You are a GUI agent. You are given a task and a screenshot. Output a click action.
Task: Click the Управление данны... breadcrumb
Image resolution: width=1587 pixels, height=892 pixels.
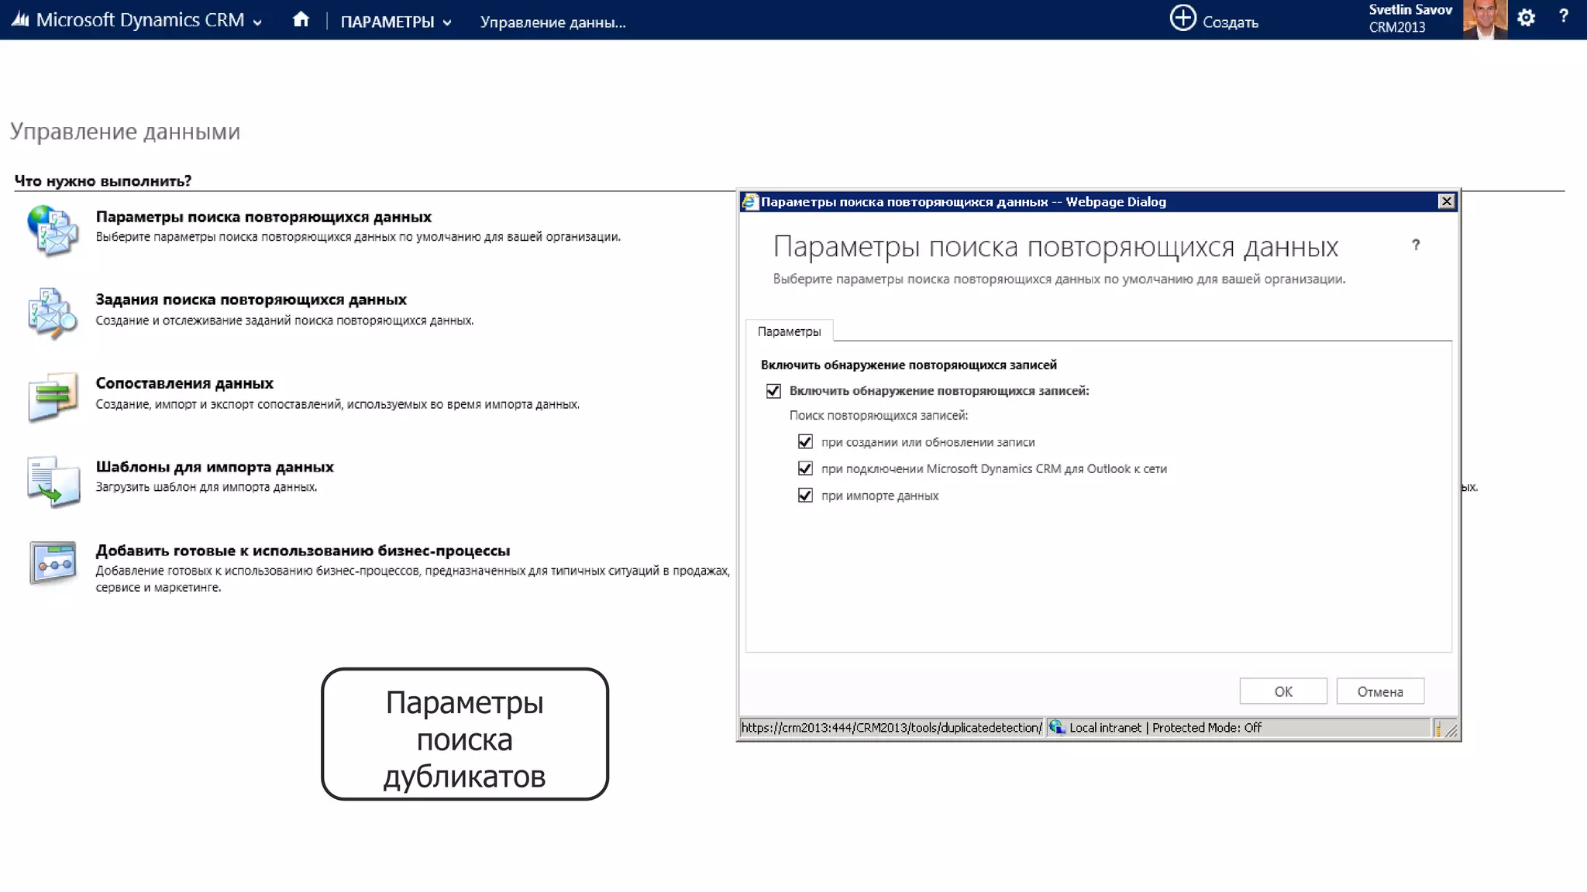coord(553,22)
